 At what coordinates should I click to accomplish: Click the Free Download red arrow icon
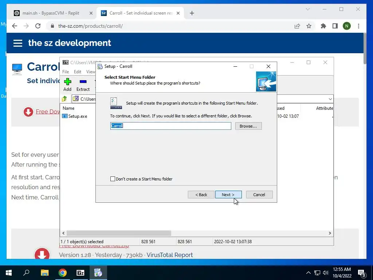tap(28, 112)
